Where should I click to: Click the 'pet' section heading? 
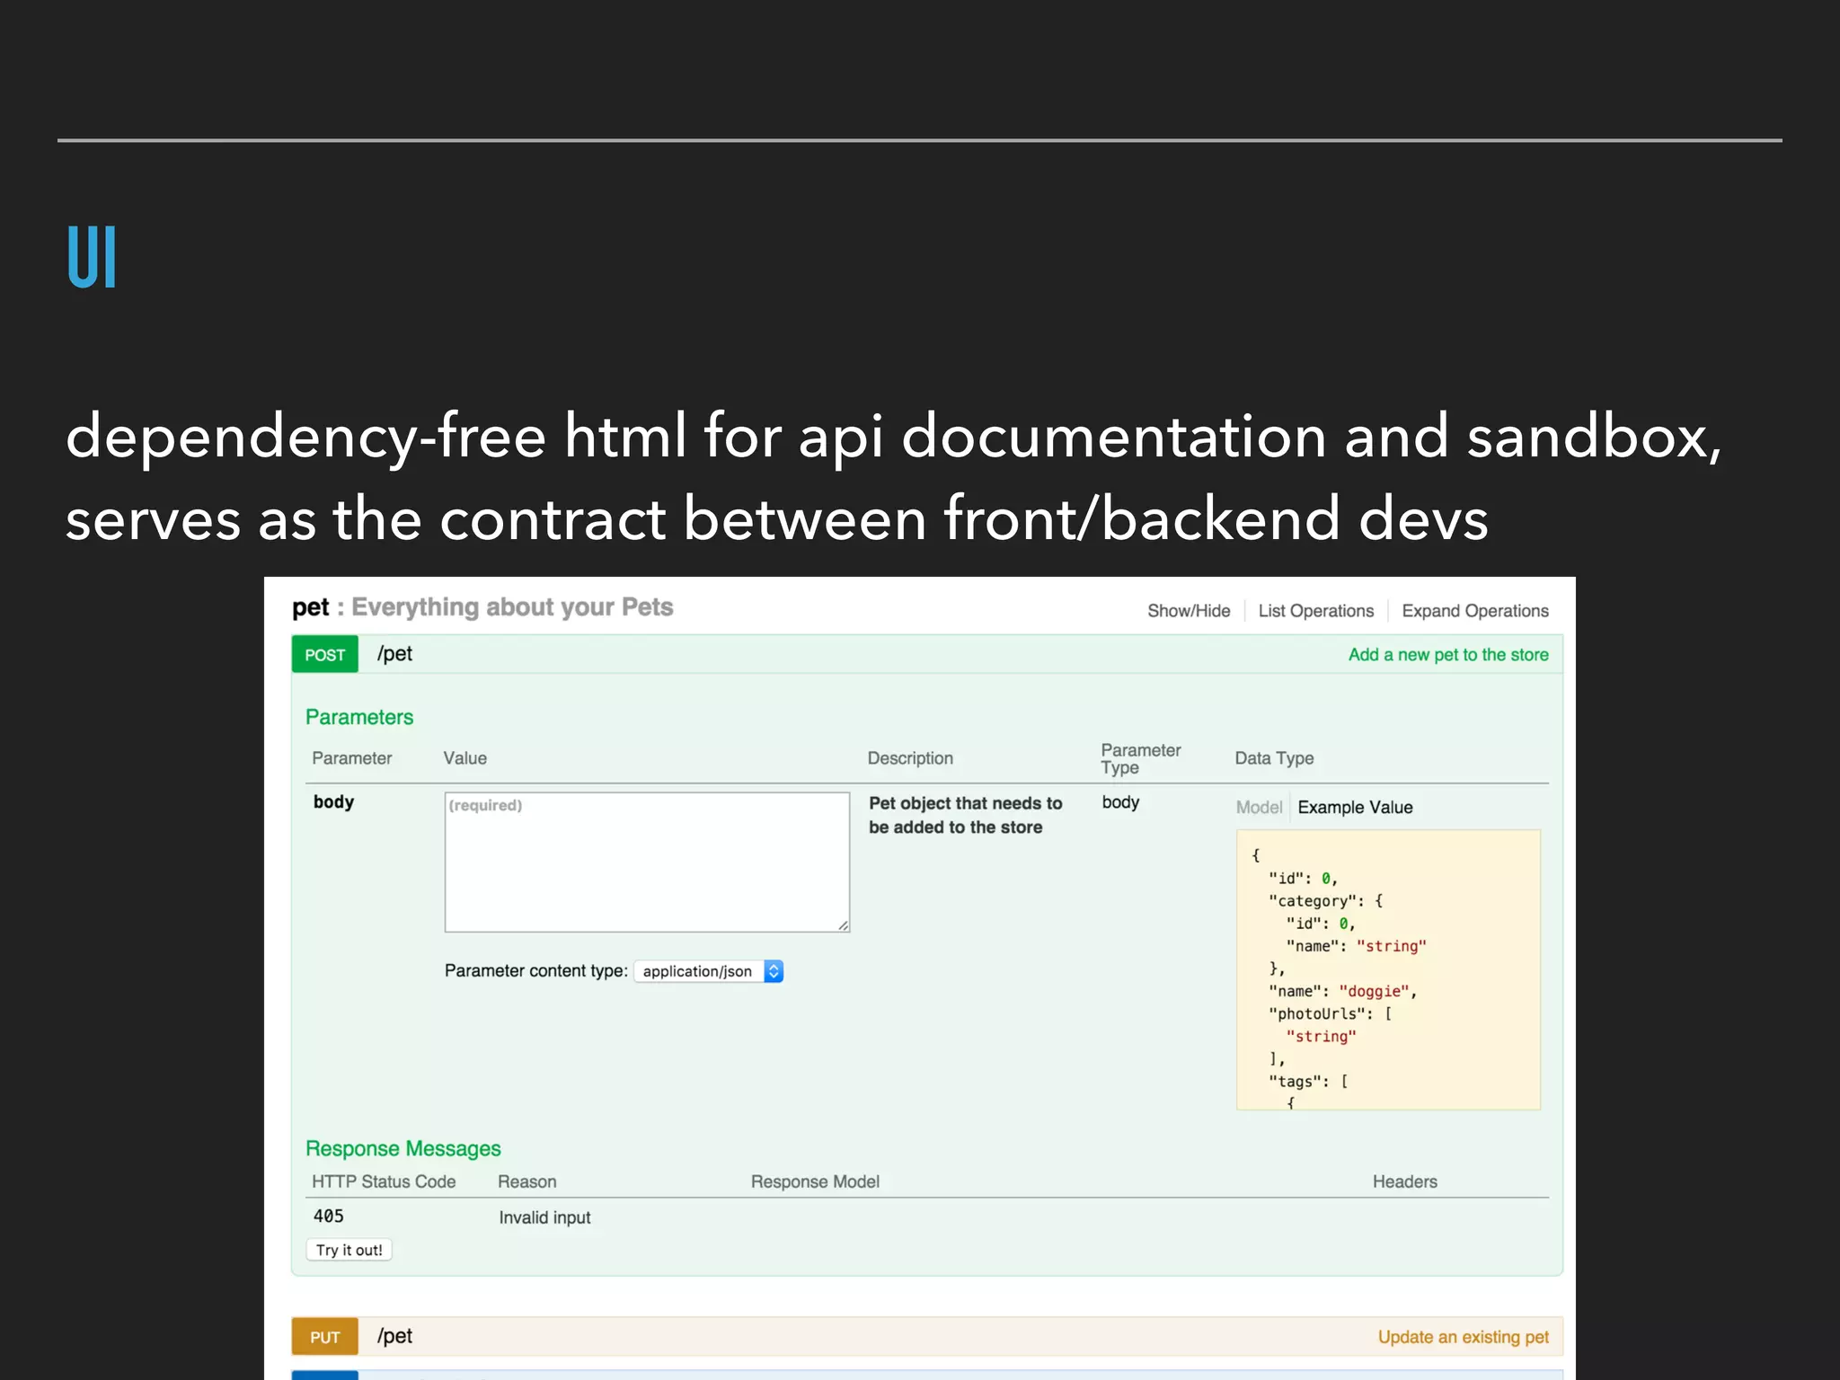pos(311,607)
